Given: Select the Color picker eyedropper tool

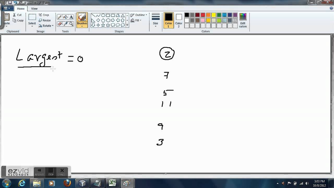Looking at the screenshot, I should [x=65, y=24].
